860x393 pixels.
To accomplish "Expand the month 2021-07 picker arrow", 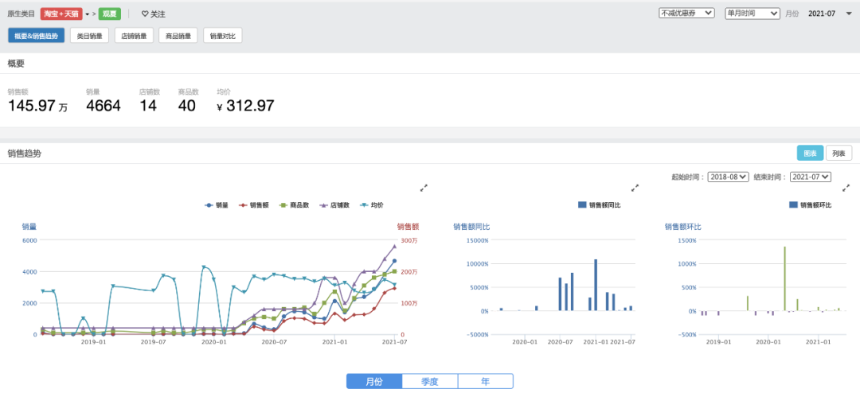I will tap(849, 14).
